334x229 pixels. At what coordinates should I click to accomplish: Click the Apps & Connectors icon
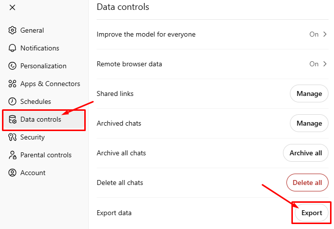tap(13, 84)
